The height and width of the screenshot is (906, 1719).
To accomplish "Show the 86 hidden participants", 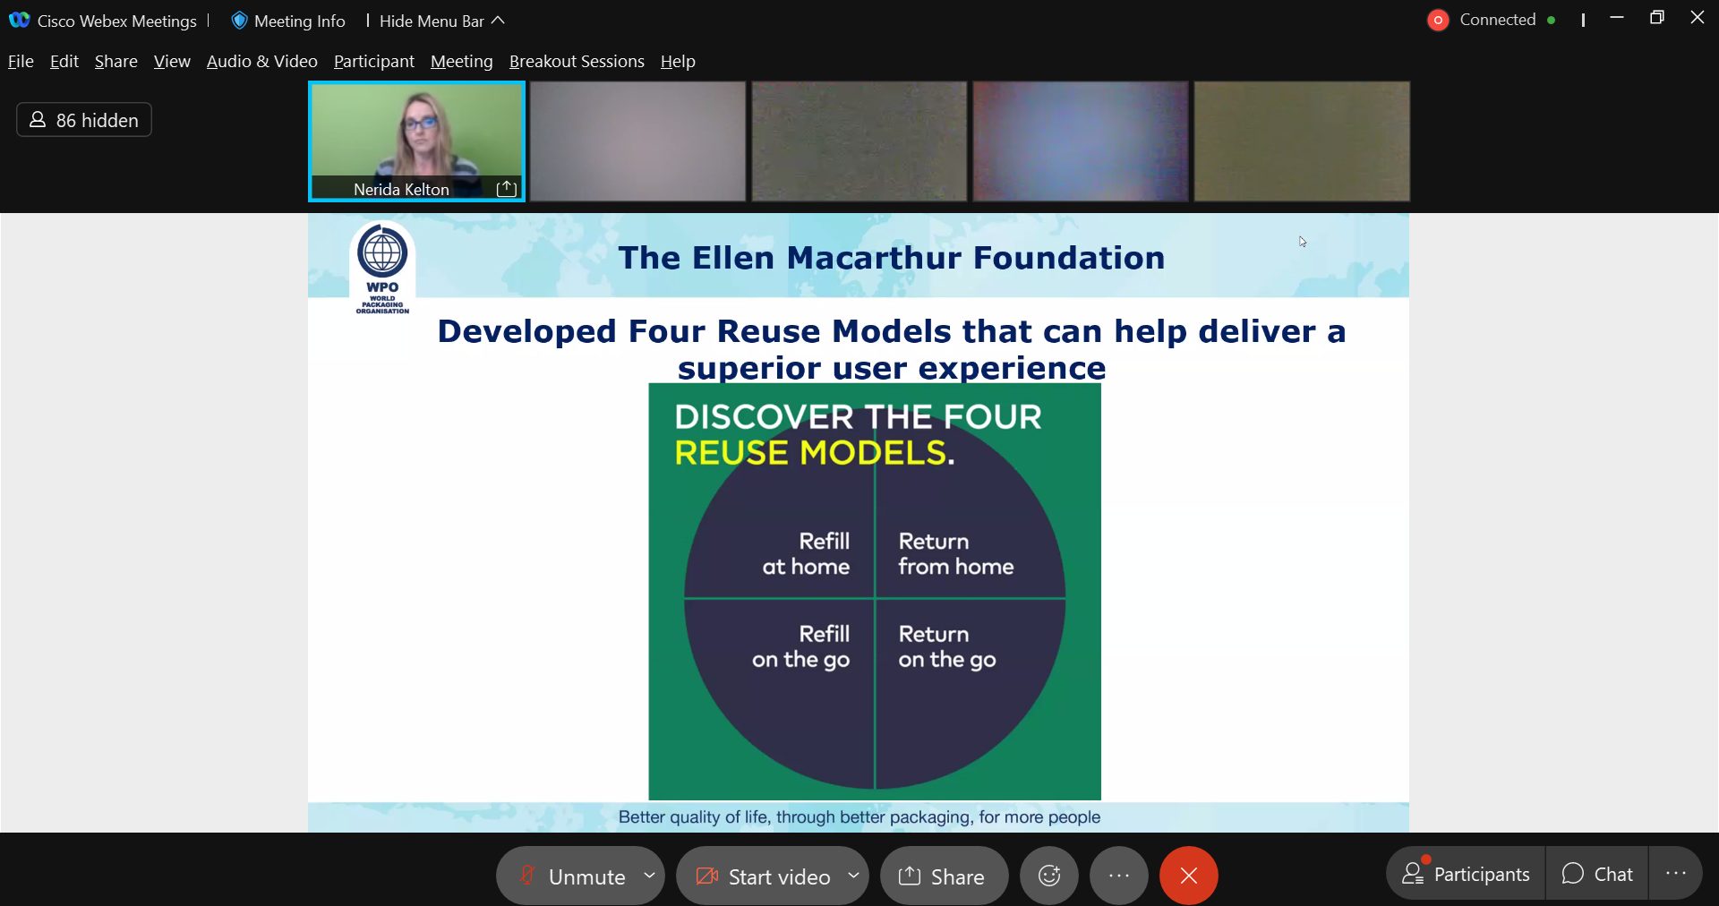I will point(84,120).
